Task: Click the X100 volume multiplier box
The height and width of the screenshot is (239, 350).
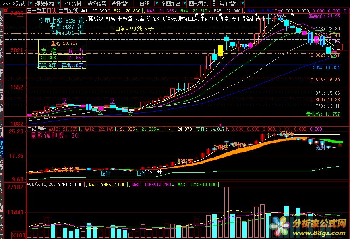Action: coord(18,235)
